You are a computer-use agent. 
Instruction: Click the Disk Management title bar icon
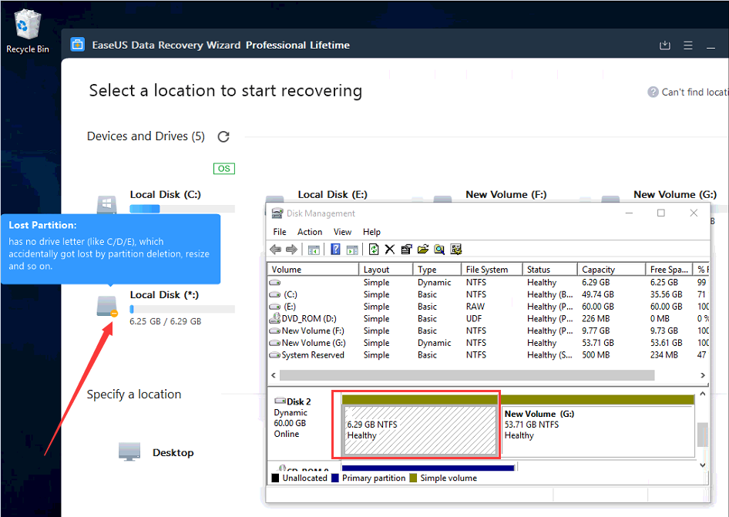click(x=277, y=213)
